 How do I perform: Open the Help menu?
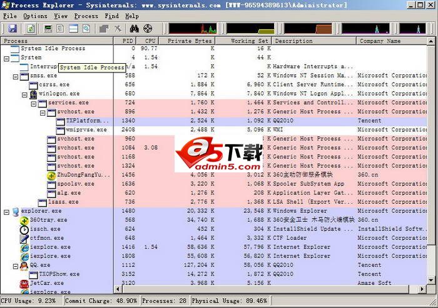click(132, 16)
